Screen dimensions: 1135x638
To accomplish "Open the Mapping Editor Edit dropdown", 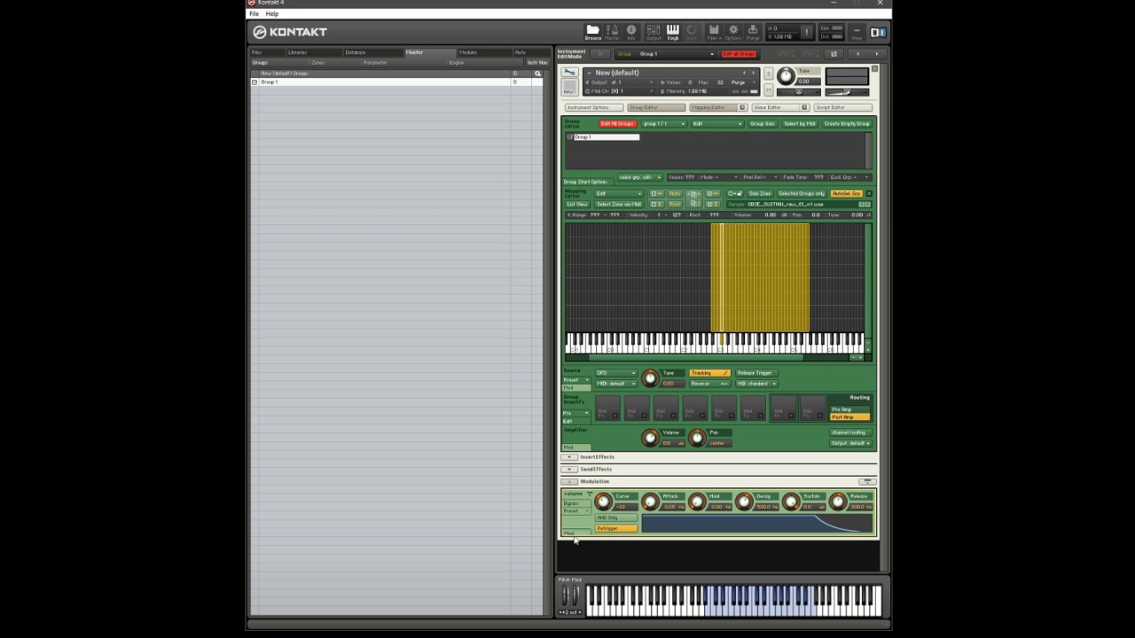I will pos(619,193).
